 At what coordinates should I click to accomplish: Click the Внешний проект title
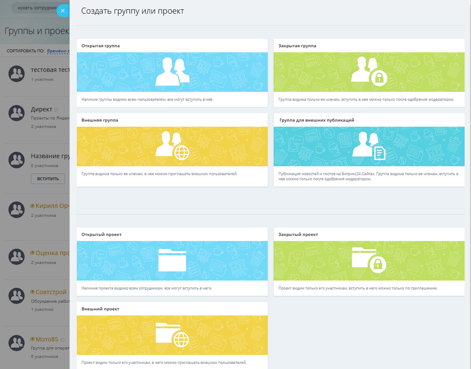100,309
